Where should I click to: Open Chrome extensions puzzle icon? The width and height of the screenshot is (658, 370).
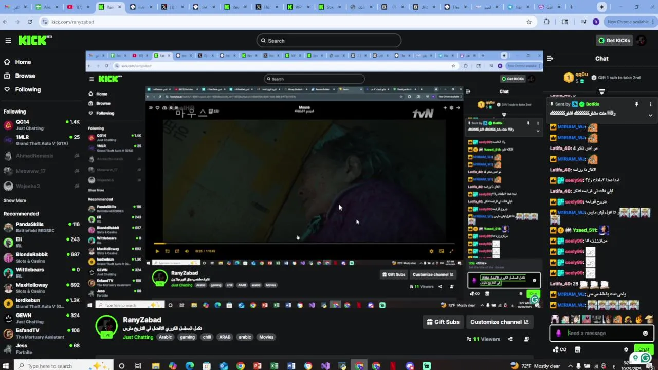tap(546, 22)
